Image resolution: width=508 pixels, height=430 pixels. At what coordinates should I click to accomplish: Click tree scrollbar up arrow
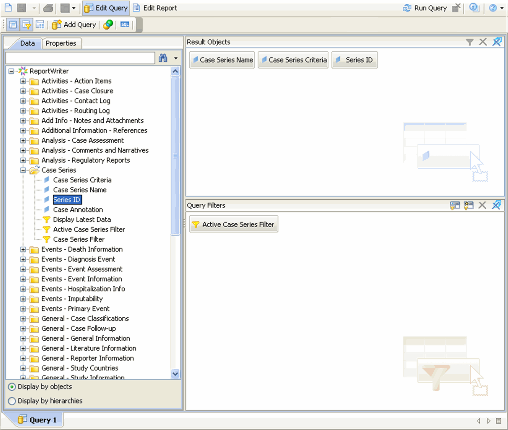click(175, 71)
